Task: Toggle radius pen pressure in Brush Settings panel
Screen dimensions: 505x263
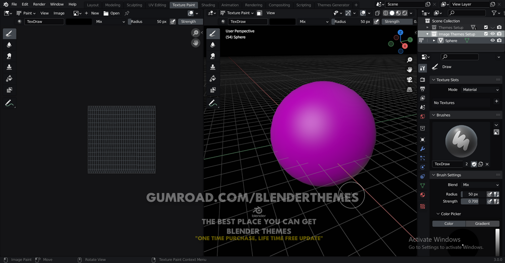Action: pos(489,194)
